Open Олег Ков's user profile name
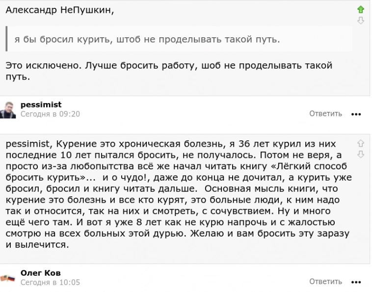372x292 pixels. coord(41,273)
